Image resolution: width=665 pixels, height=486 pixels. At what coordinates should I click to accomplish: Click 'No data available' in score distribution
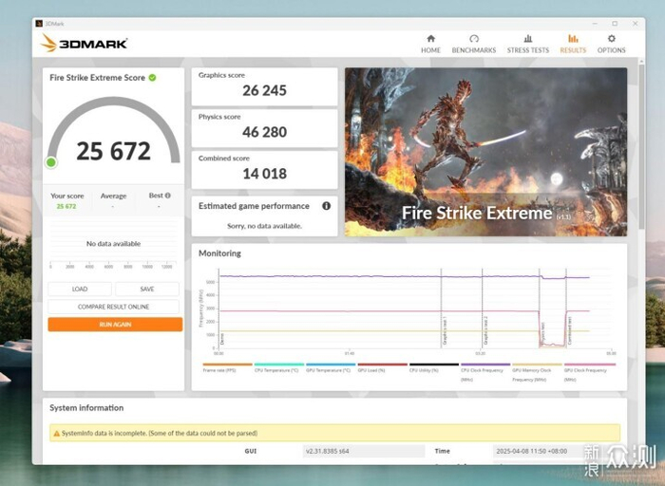113,244
